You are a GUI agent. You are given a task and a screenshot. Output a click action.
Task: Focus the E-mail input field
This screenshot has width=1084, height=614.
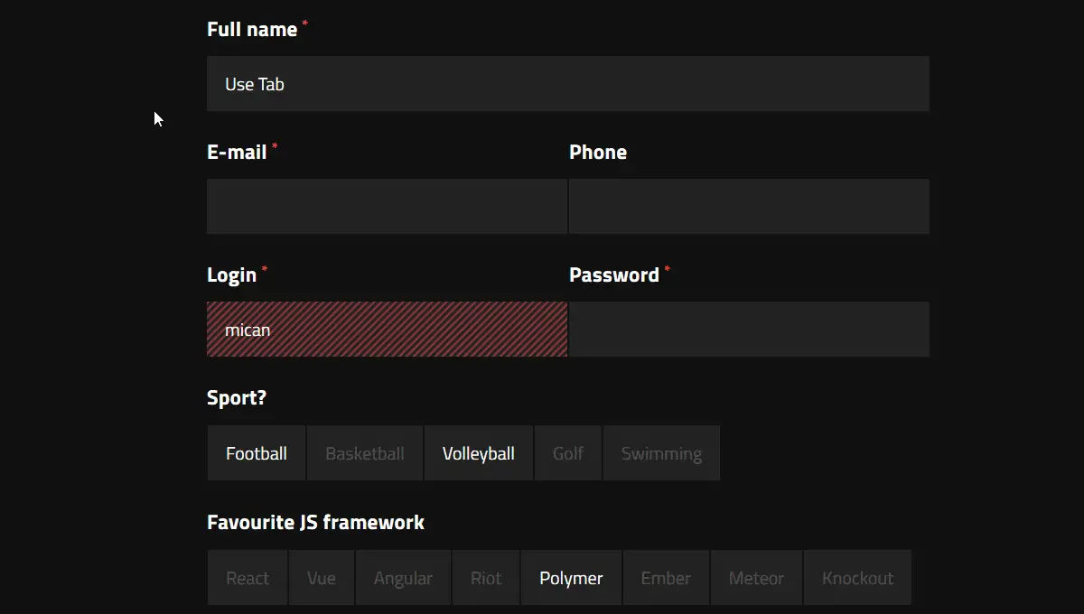click(x=387, y=206)
